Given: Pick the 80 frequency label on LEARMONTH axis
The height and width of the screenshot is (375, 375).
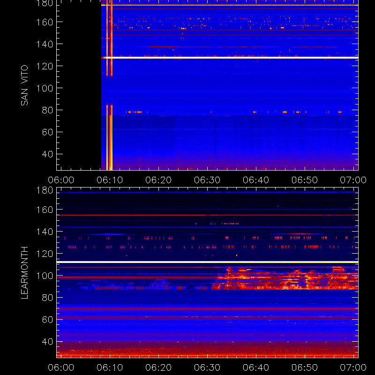Looking at the screenshot, I should 47,298.
